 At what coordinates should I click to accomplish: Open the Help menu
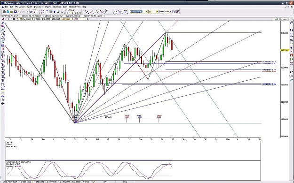[84, 7]
